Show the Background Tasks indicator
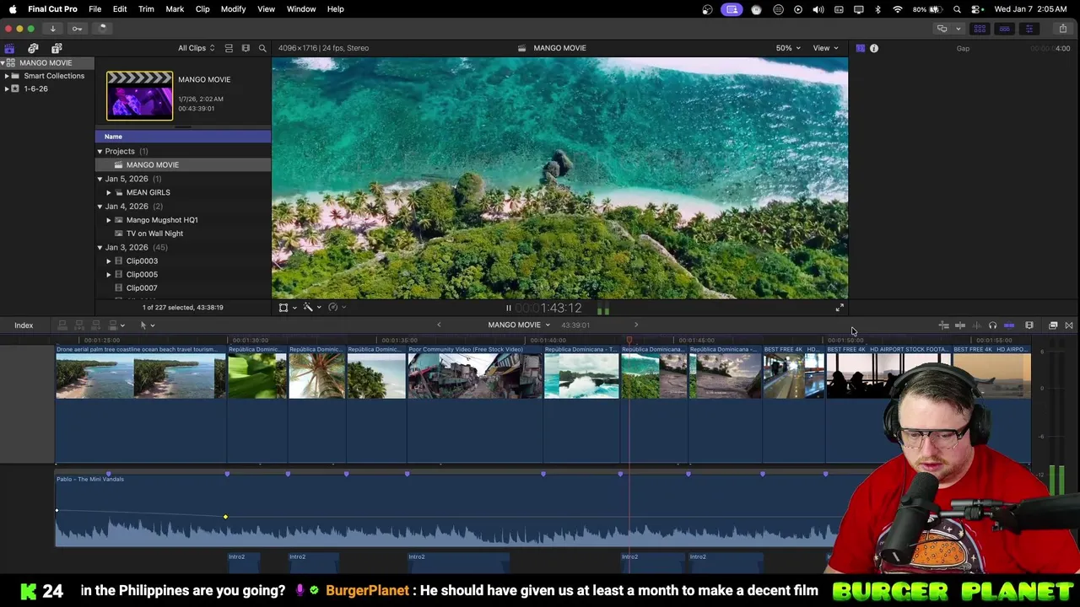The width and height of the screenshot is (1080, 607). click(102, 28)
